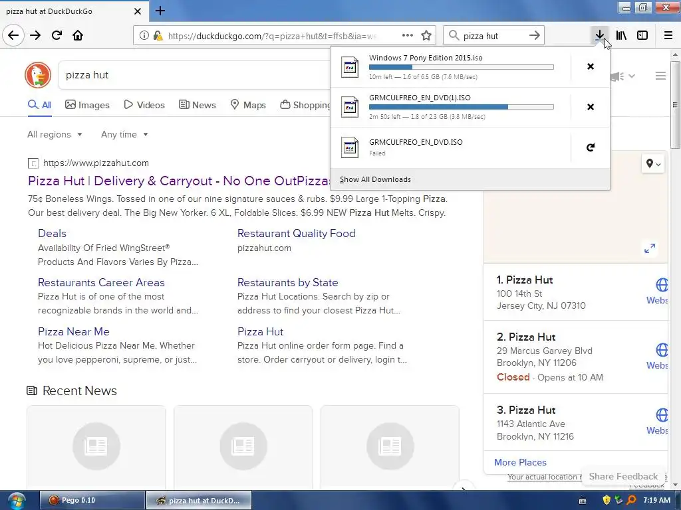Open the first Recent News thumbnail card
This screenshot has width=681, height=510.
(x=96, y=447)
